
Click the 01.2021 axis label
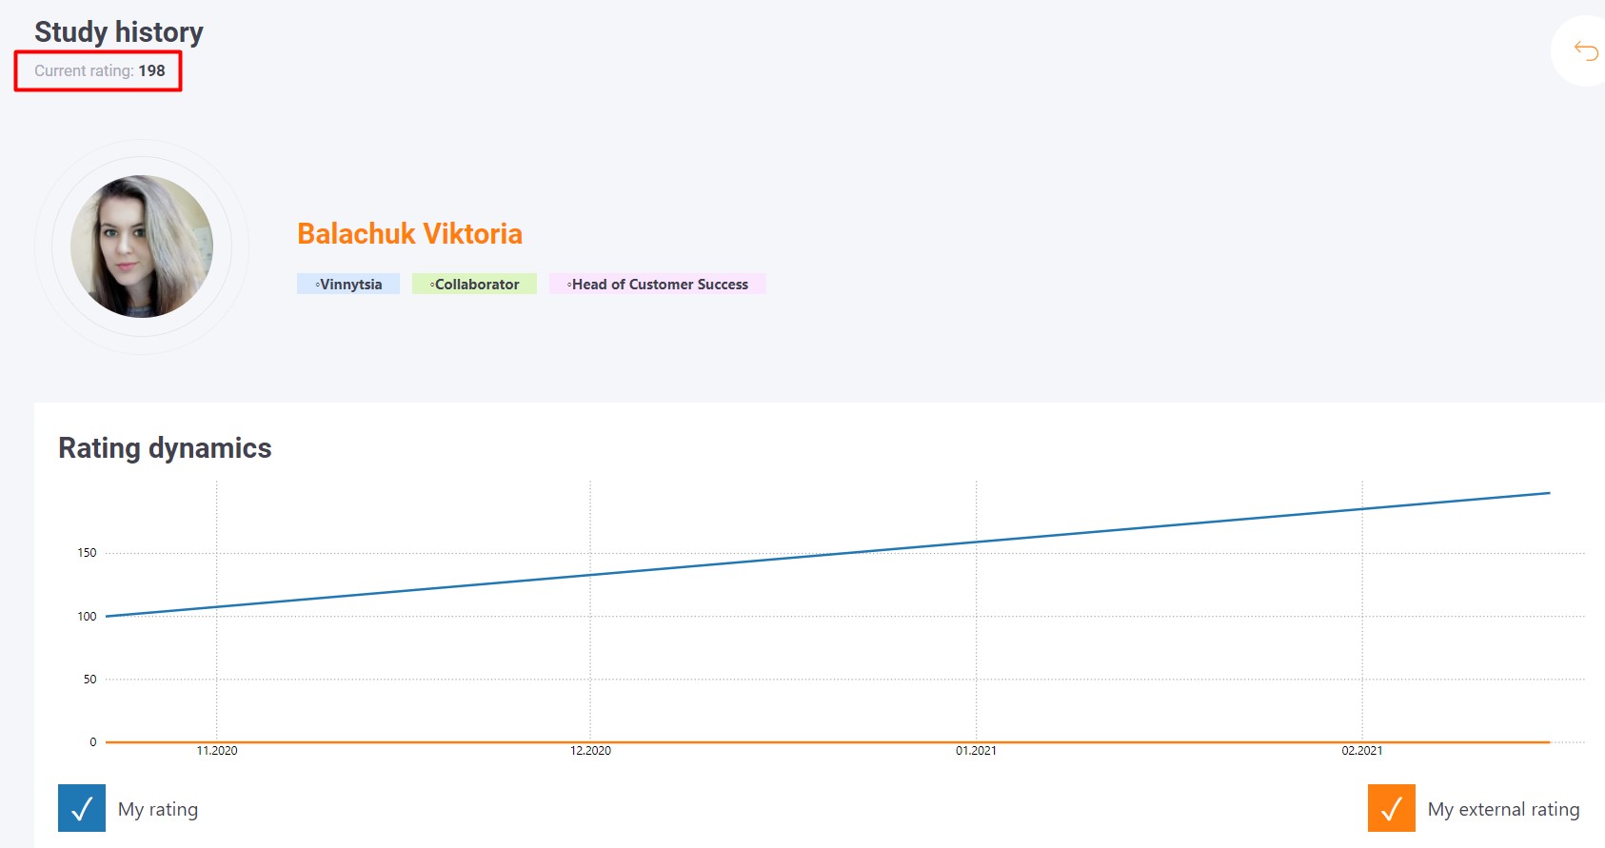(x=976, y=751)
